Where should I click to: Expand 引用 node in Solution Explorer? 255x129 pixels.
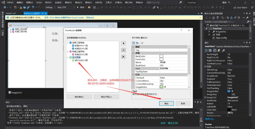(209, 35)
